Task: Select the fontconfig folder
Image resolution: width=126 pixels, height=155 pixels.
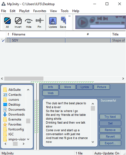Action: (13, 129)
